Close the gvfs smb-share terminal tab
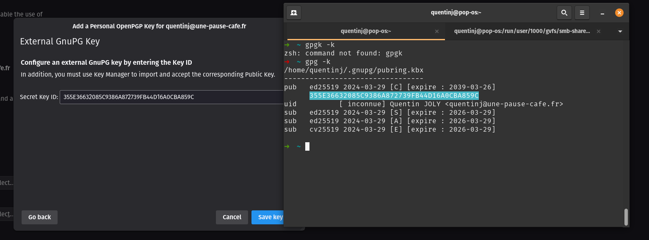 coord(598,31)
